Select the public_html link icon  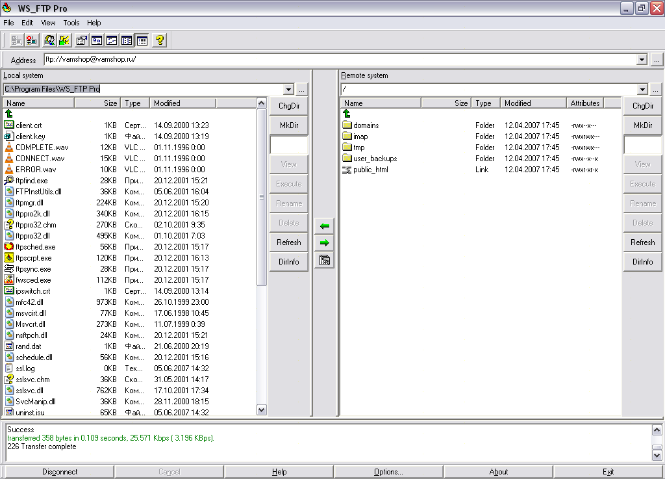[347, 169]
